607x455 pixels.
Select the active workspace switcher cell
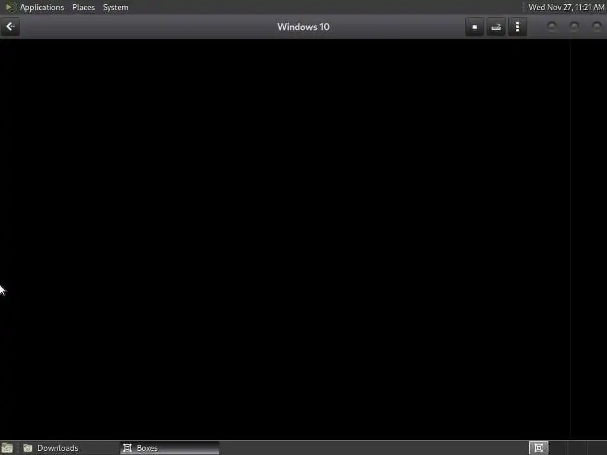[538, 448]
